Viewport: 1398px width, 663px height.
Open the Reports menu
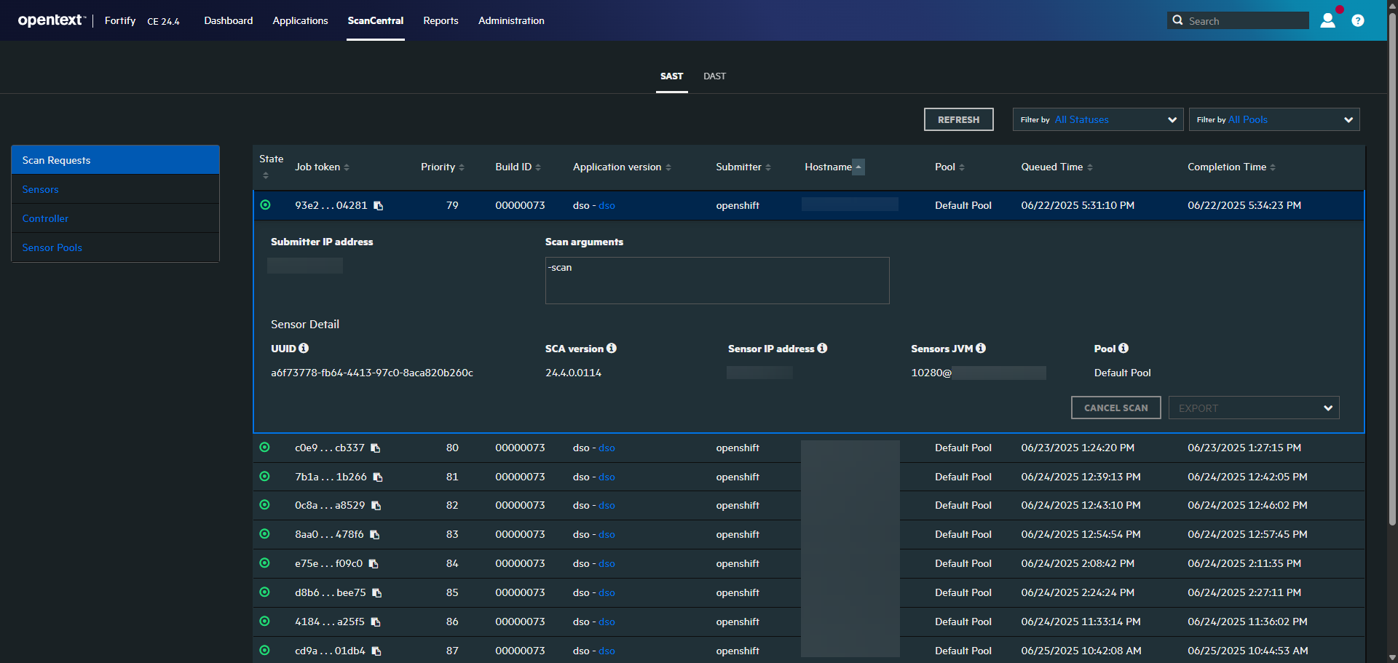click(x=441, y=21)
